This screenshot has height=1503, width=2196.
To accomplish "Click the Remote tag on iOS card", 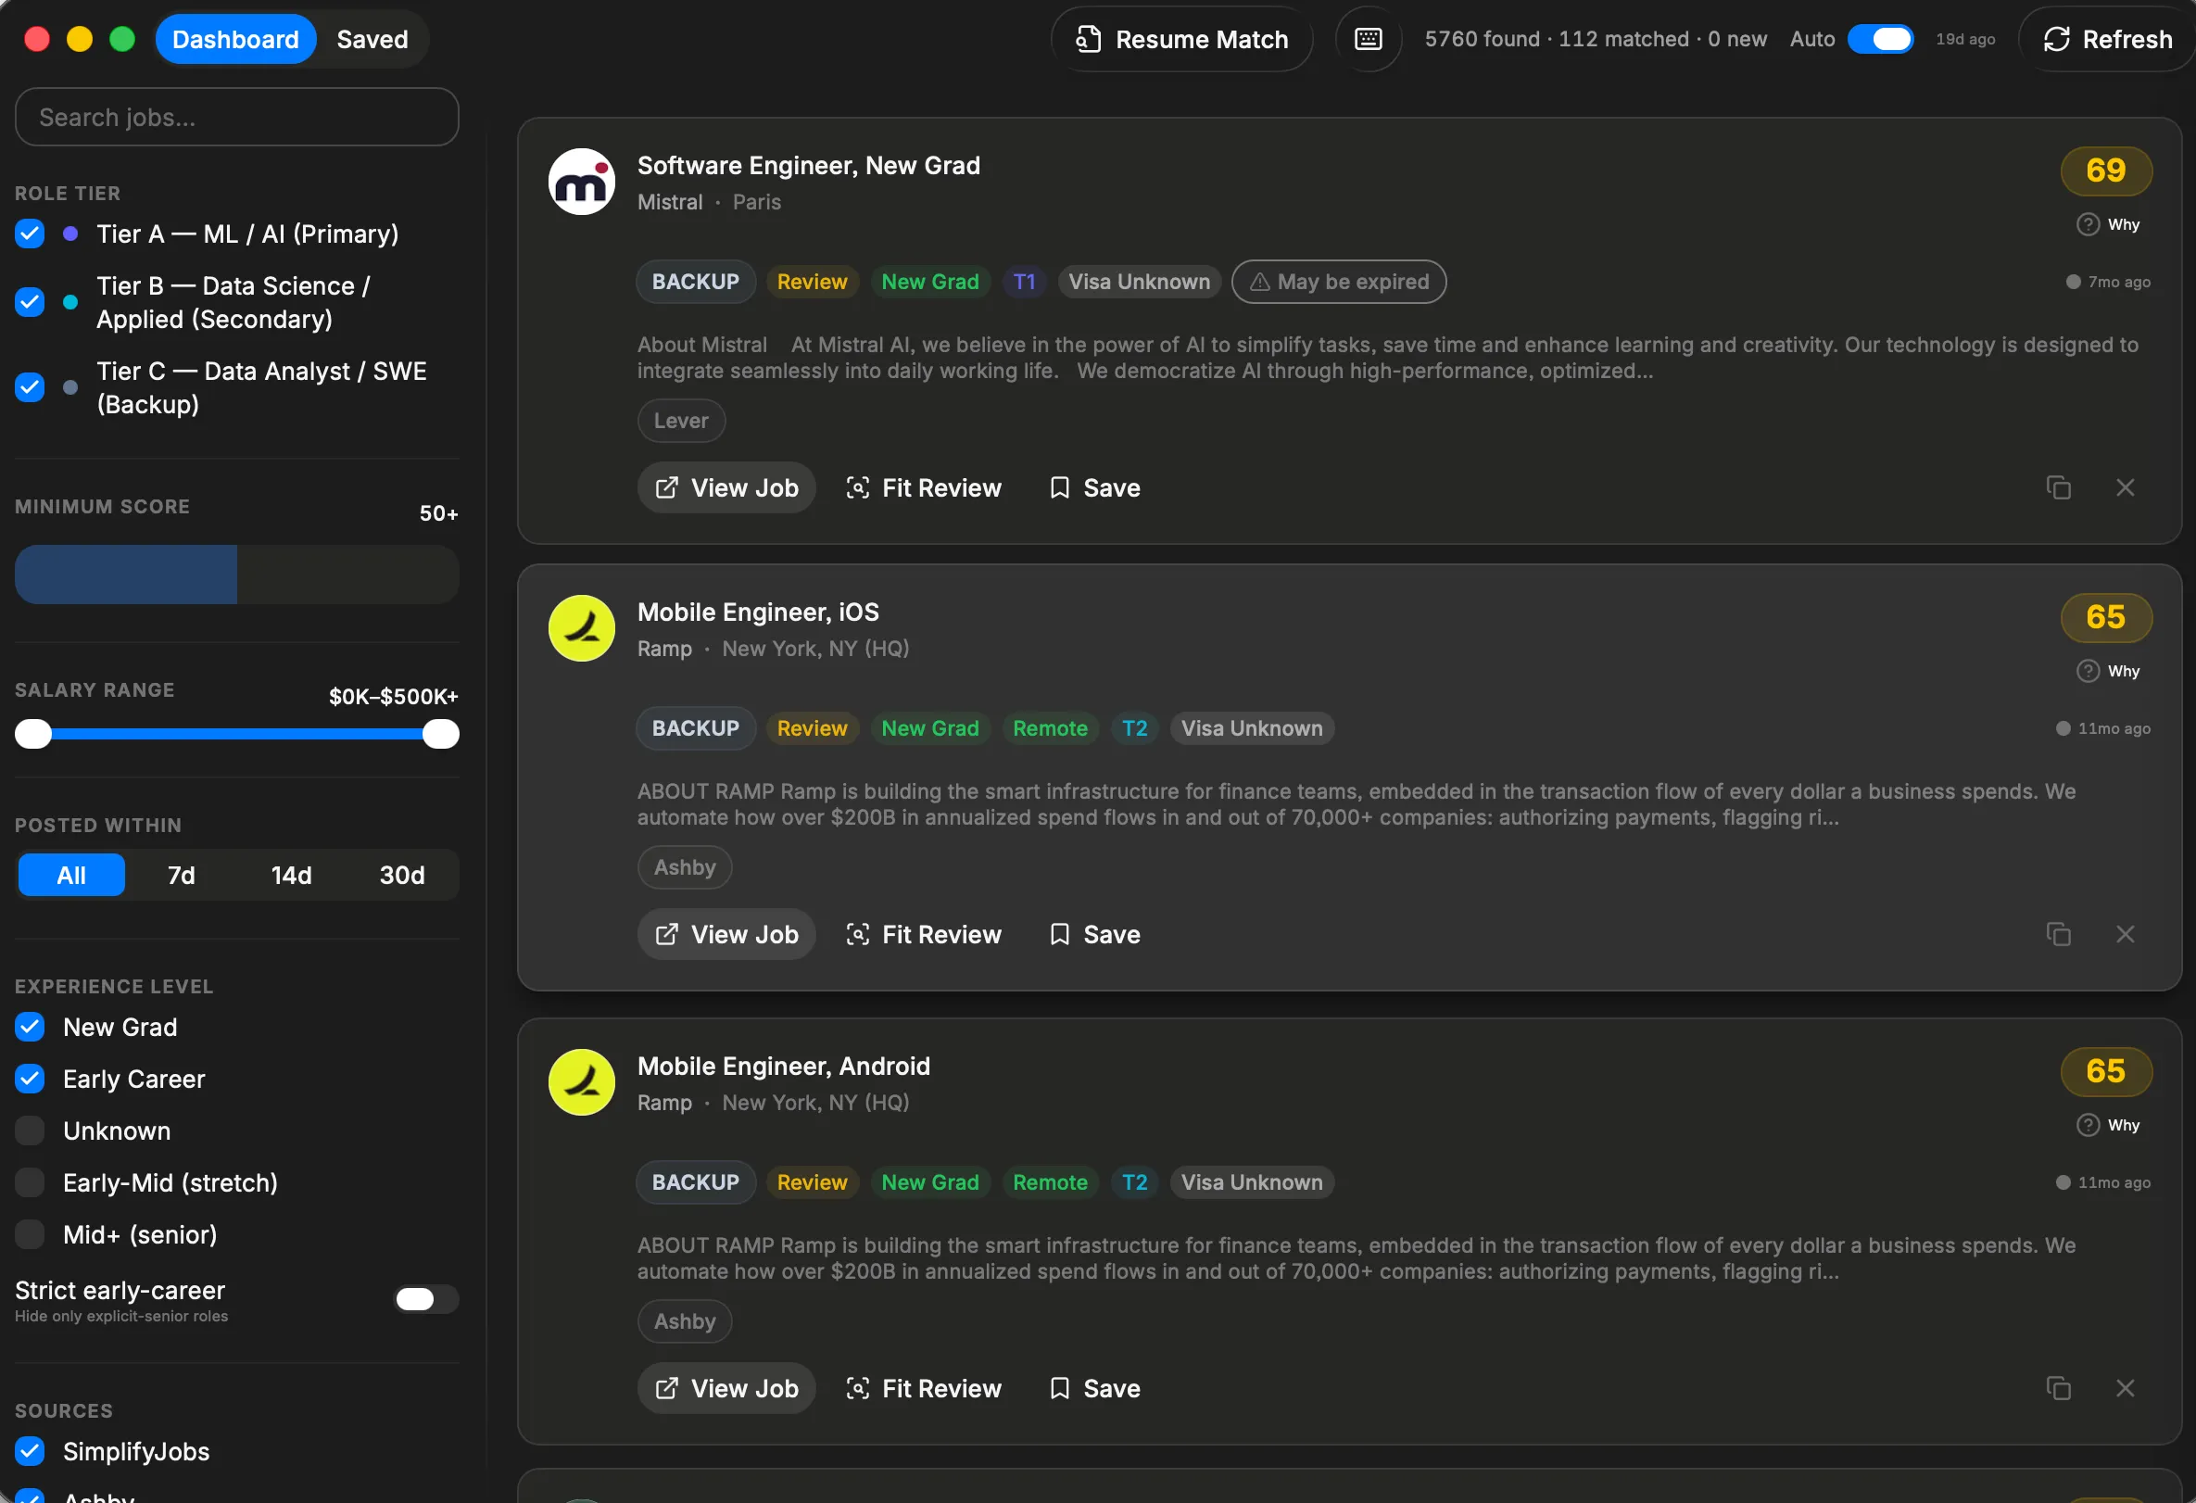I will click(1050, 728).
